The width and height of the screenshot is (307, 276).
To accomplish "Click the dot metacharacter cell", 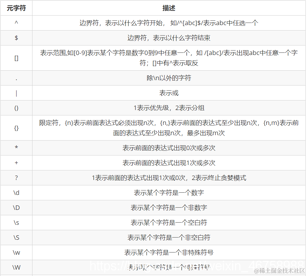I will click(x=17, y=78).
